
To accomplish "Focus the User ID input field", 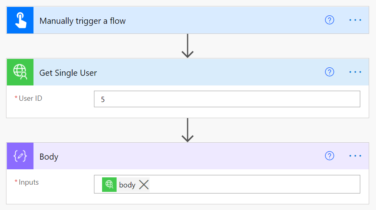I will pos(227,99).
